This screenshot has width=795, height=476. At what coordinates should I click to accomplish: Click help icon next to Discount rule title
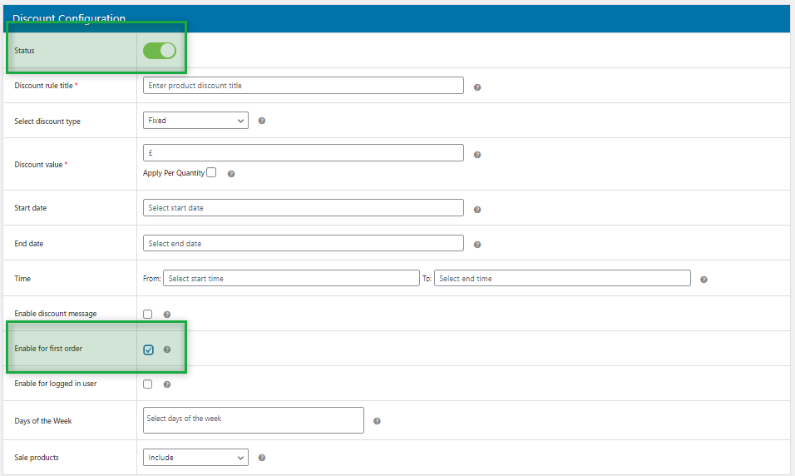(x=477, y=87)
